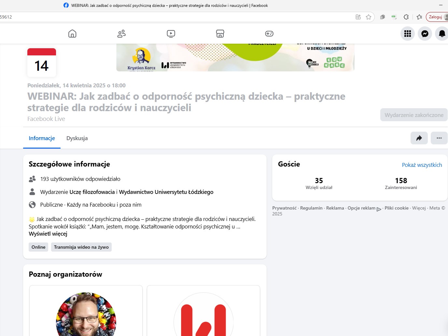Image resolution: width=448 pixels, height=336 pixels.
Task: Open the notifications bell icon
Action: click(x=442, y=34)
